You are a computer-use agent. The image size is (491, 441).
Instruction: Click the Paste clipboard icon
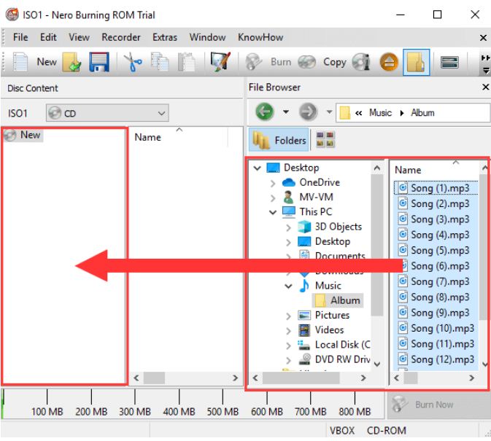coord(187,62)
